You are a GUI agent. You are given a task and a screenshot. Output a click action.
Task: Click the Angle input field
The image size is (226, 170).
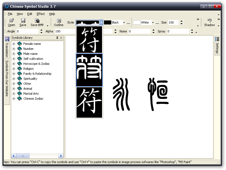(x=27, y=31)
